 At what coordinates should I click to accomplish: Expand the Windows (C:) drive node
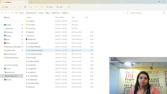pyautogui.click(x=3, y=72)
